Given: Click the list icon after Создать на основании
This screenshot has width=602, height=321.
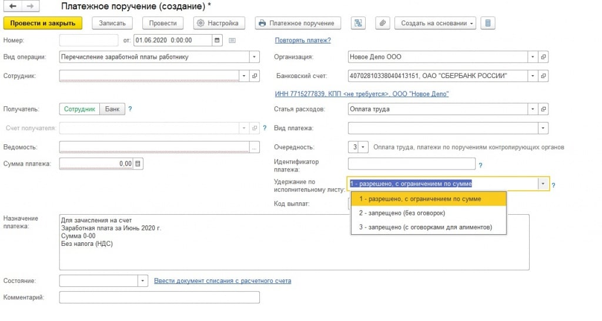Looking at the screenshot, I should click(x=487, y=23).
